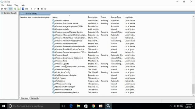
Task: Select WMI Performance Adapter service
Action: pyautogui.click(x=66, y=75)
